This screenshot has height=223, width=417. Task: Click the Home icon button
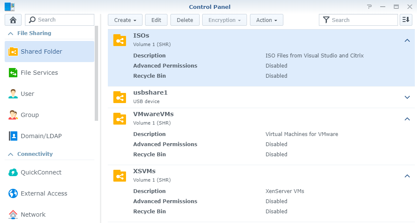(13, 20)
